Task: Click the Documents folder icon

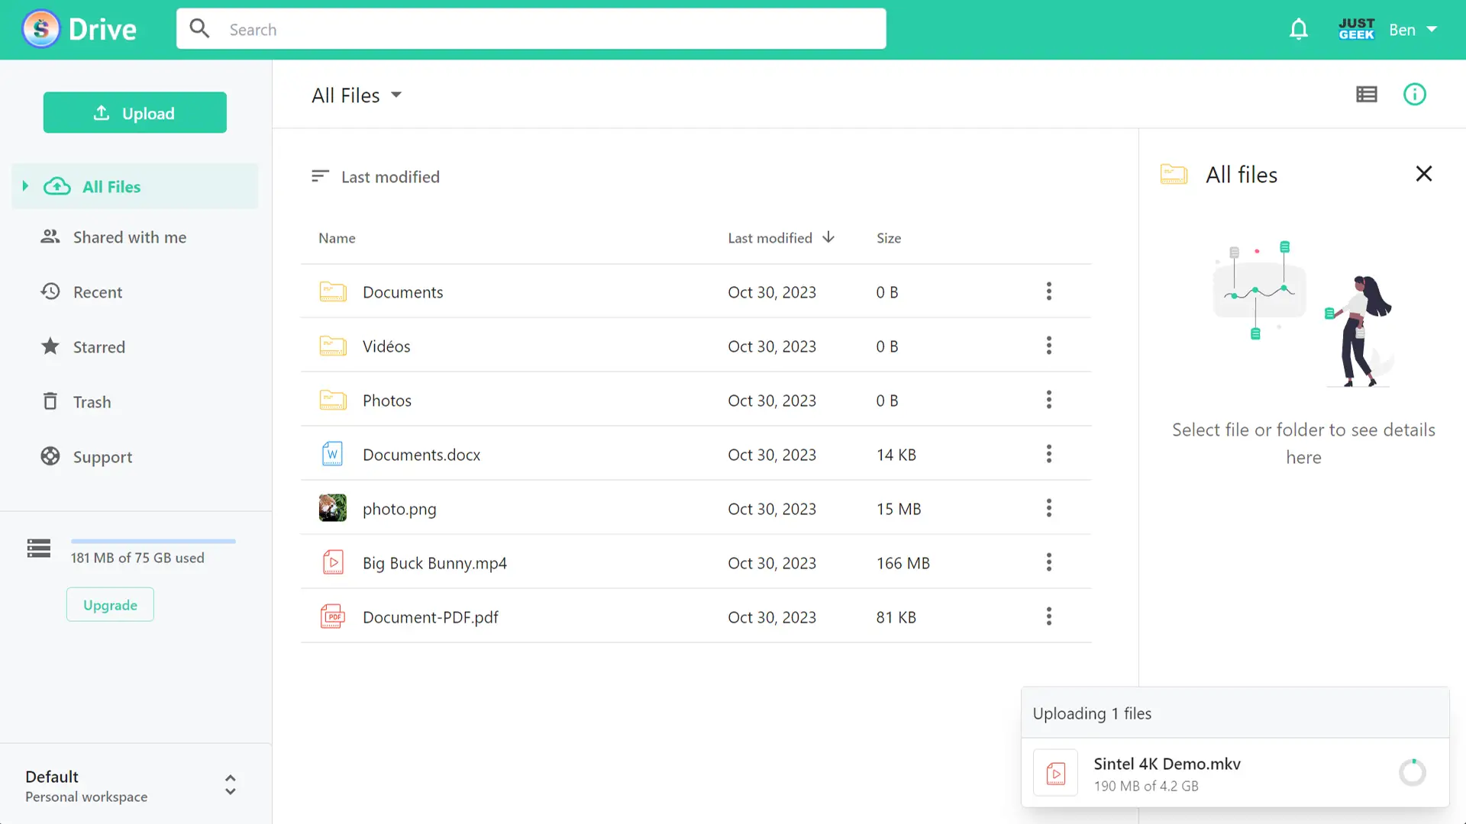Action: pos(333,291)
